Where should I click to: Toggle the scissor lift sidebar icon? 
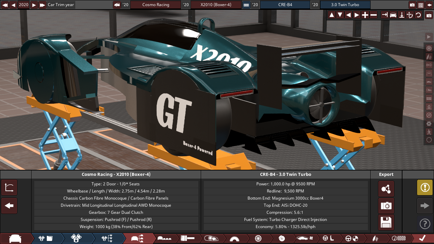[429, 107]
